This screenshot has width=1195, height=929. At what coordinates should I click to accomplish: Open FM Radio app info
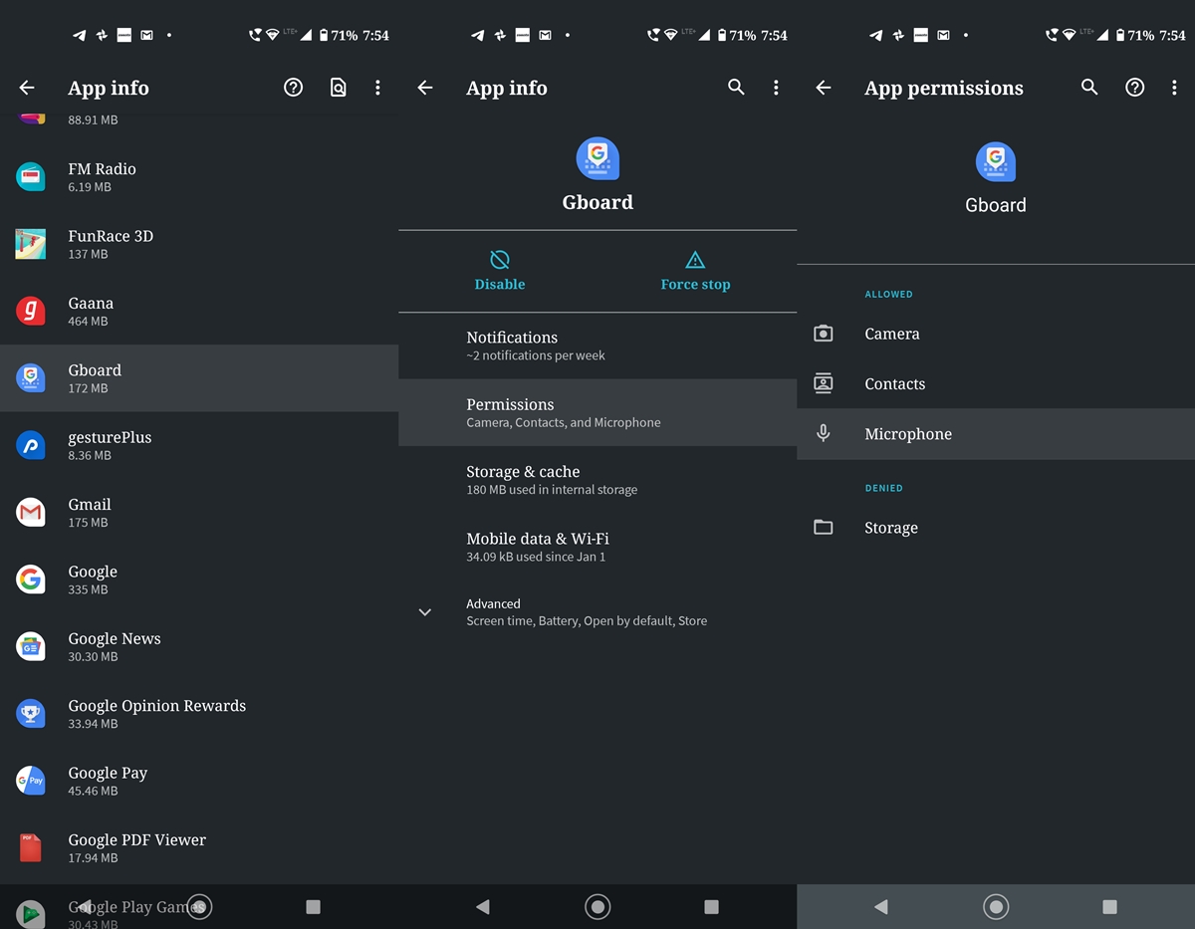coord(199,177)
